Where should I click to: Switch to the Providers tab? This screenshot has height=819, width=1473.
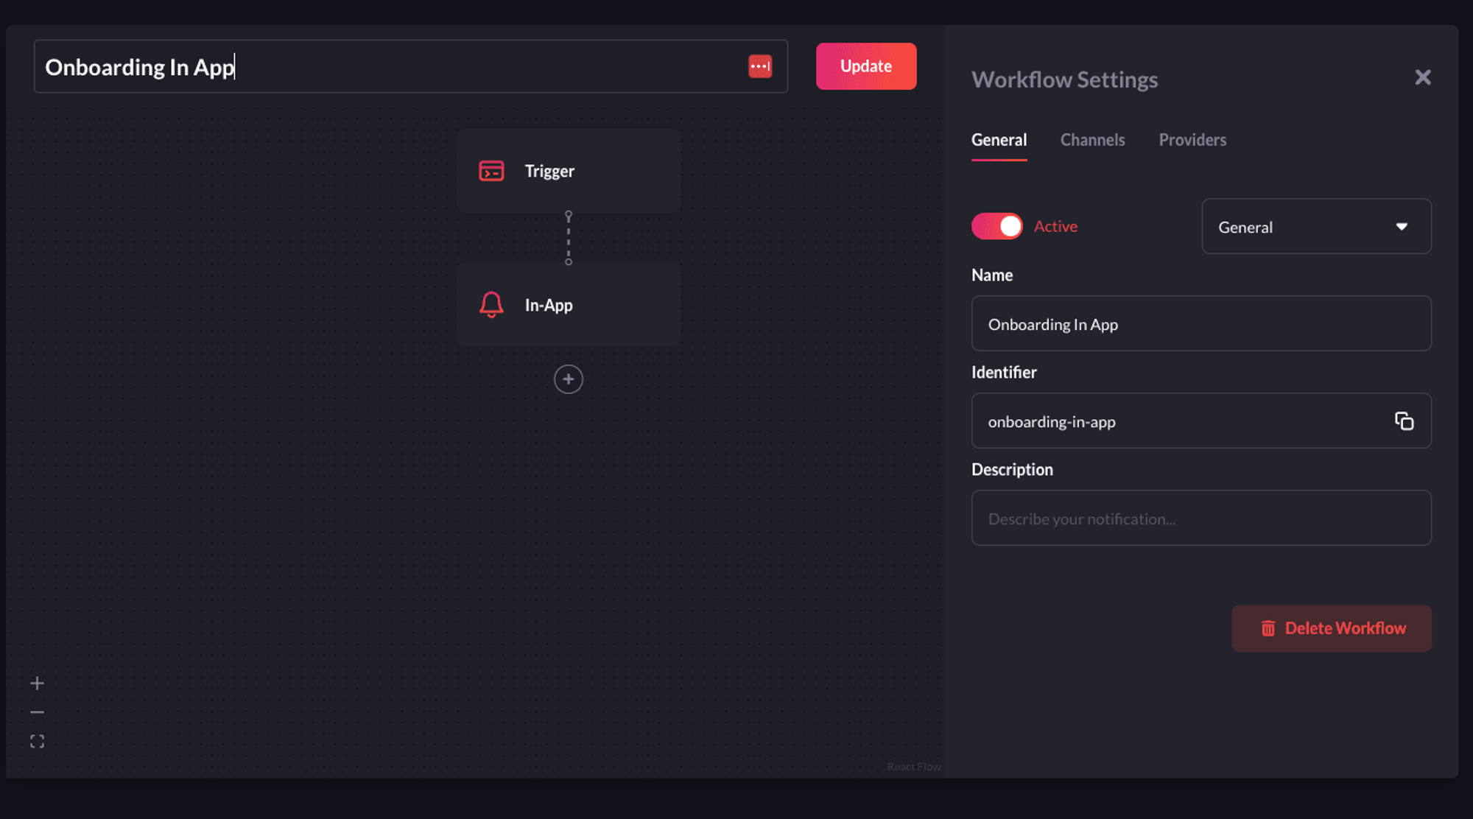(x=1192, y=140)
